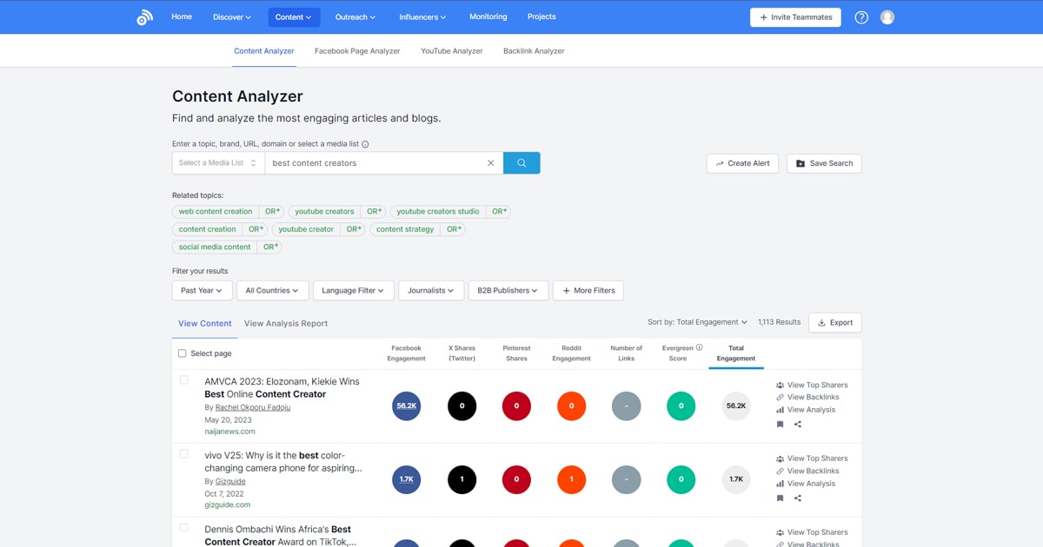Open the View Analysis Report tab
The height and width of the screenshot is (547, 1043).
(286, 324)
